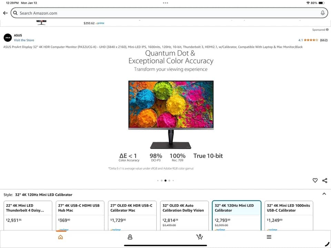Tap the Sponsored info icon
The image size is (331, 248).
pos(327,30)
